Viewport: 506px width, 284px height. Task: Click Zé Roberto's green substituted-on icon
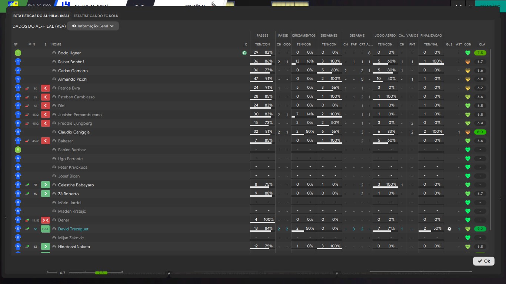coord(46,194)
